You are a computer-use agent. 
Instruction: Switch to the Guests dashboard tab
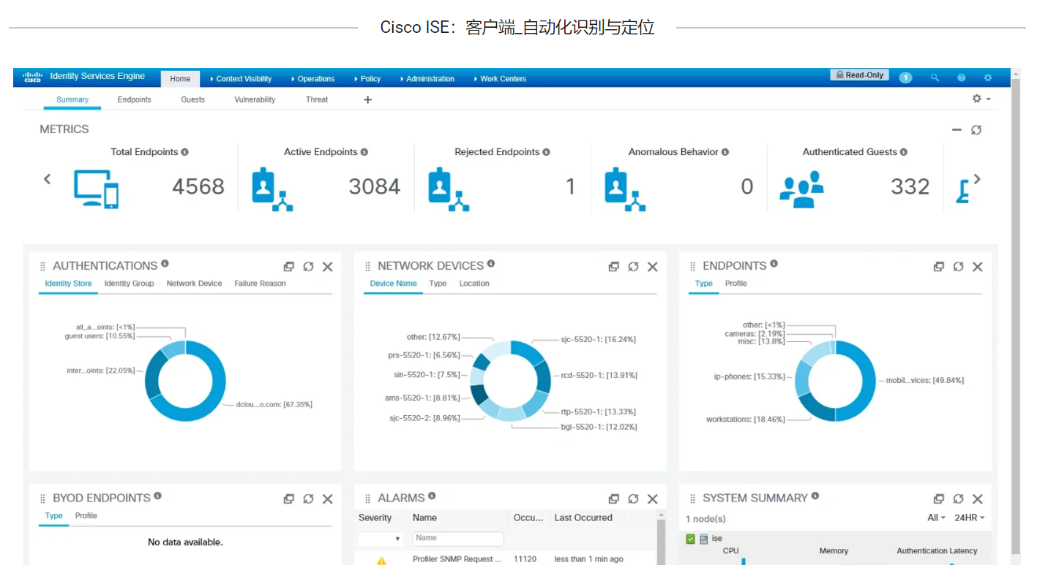tap(193, 99)
